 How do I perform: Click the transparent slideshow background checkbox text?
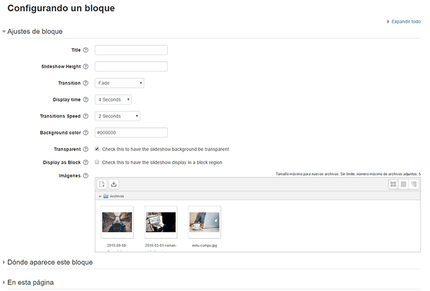(x=165, y=149)
